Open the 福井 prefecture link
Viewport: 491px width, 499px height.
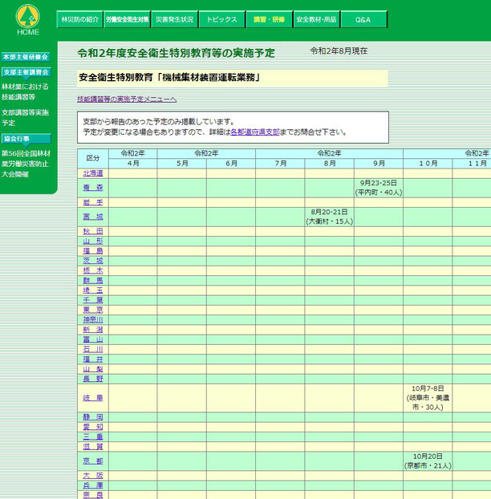[93, 359]
